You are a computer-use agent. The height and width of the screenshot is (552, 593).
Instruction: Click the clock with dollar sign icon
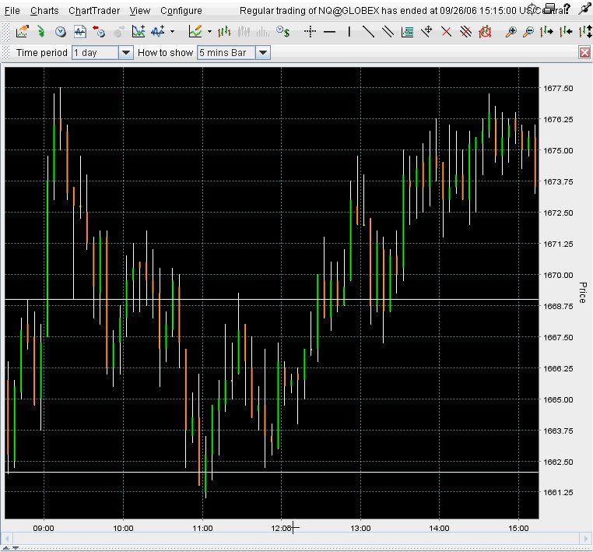(283, 31)
